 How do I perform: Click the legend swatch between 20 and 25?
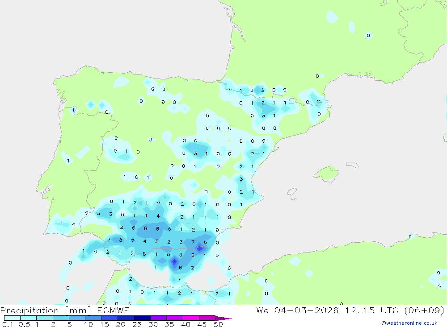tap(126, 318)
